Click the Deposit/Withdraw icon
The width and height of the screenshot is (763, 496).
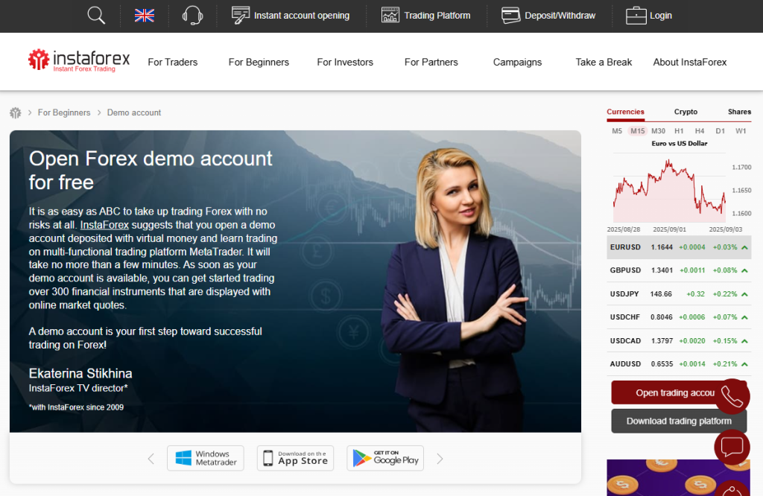511,14
